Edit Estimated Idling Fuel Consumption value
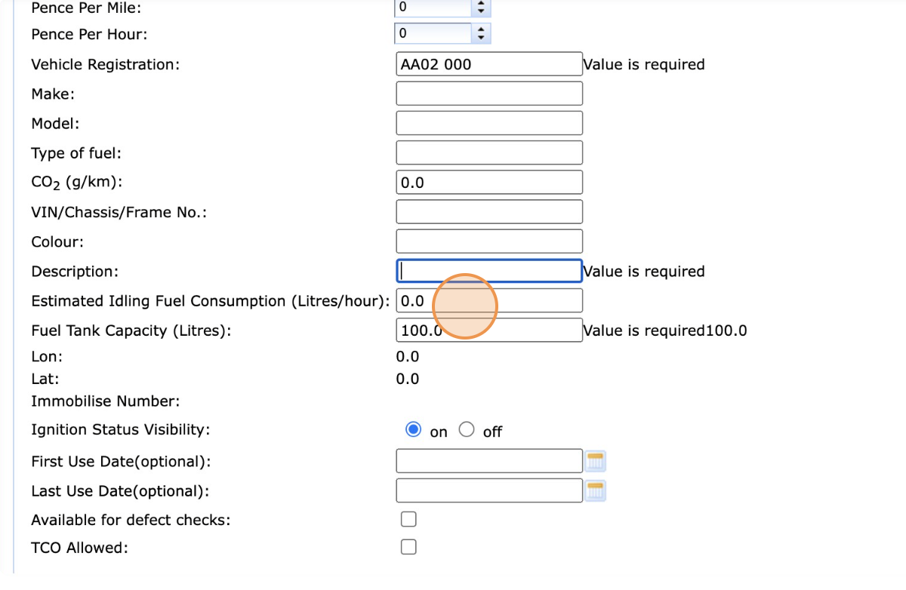This screenshot has height=590, width=906. tap(488, 300)
